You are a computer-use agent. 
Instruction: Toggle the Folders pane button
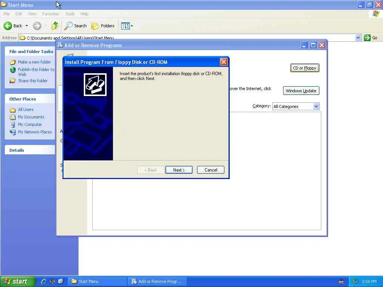point(102,26)
